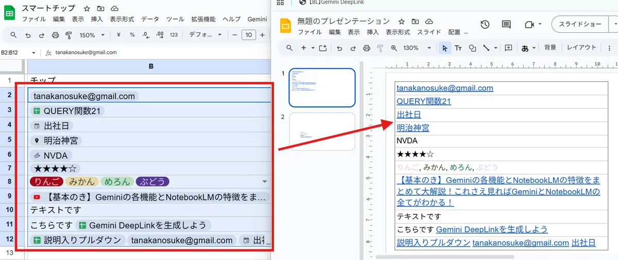Open ファイル menu in Sheets
This screenshot has width=618, height=260.
click(34, 19)
